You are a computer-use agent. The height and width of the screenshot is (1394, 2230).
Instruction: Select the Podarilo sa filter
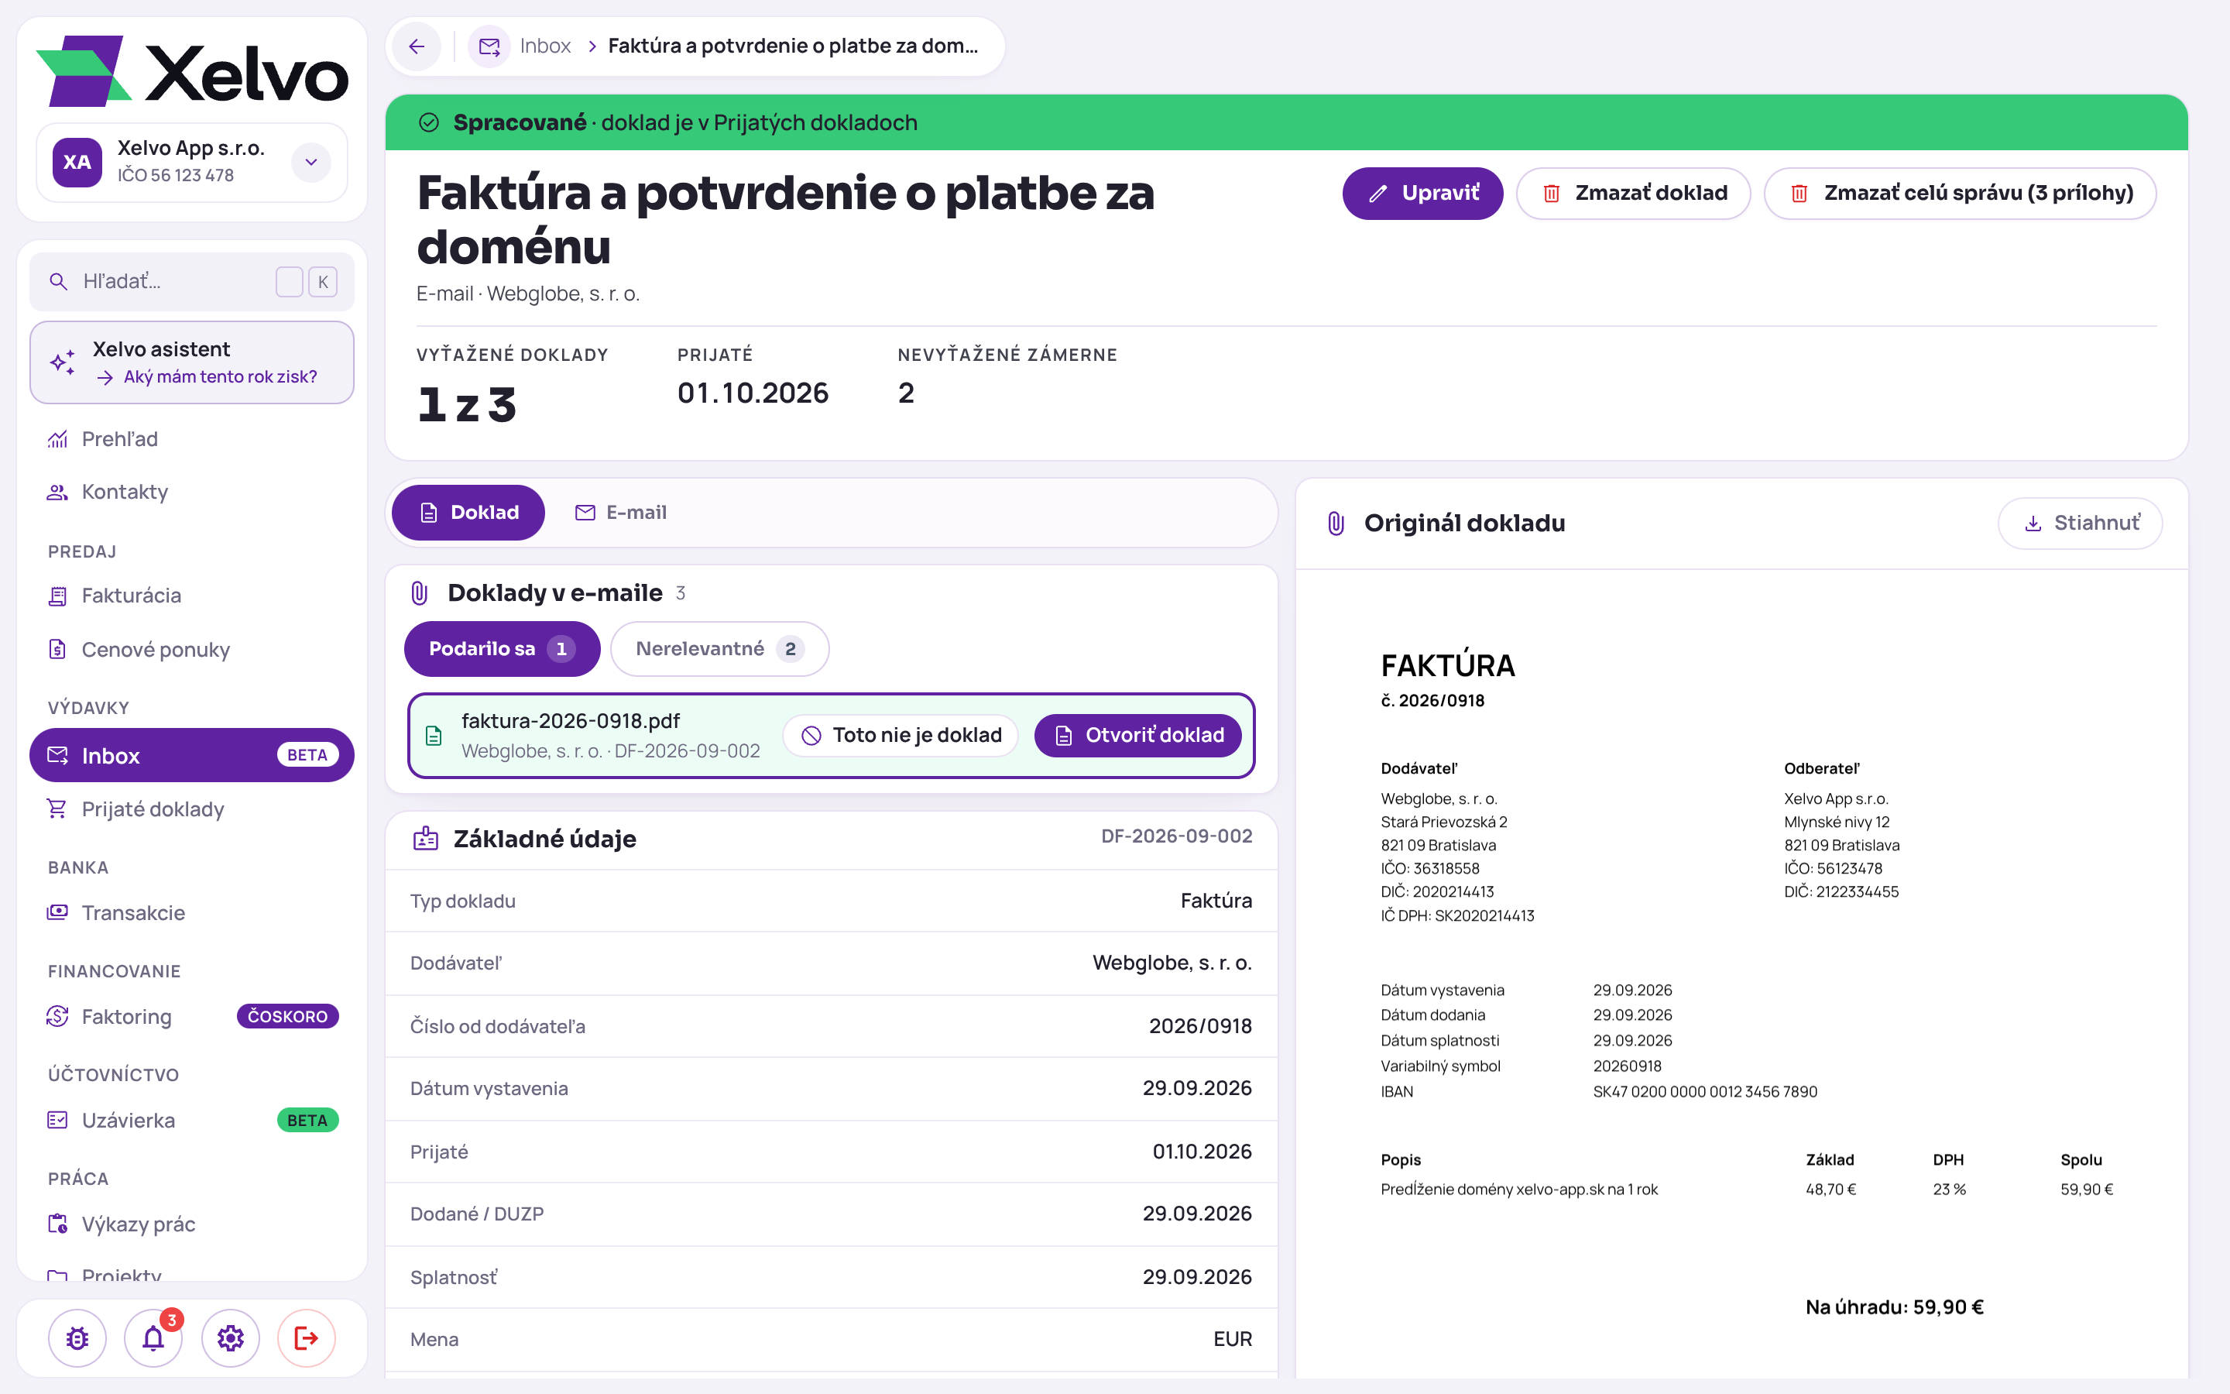[x=503, y=649]
